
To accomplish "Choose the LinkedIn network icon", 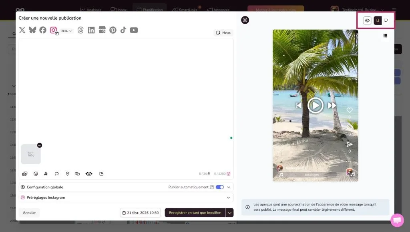I will pos(91,30).
